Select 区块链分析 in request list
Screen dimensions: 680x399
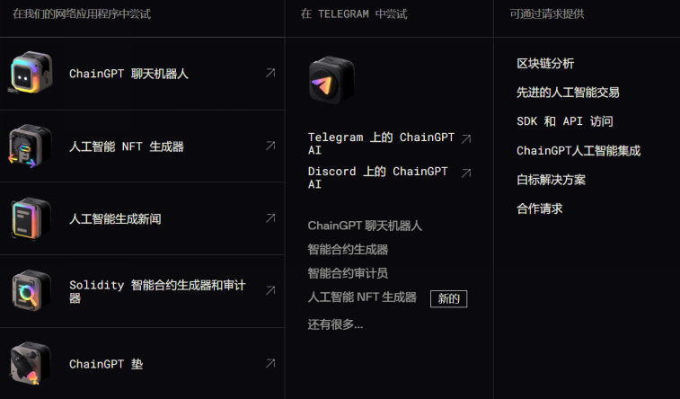(545, 63)
